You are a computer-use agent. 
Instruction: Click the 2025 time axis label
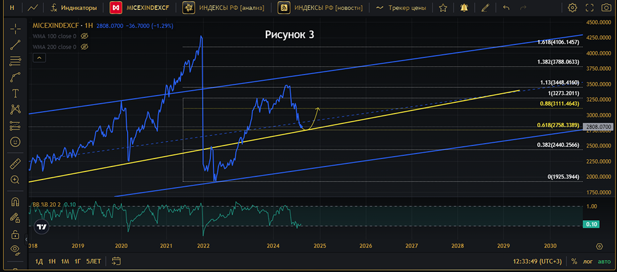[x=320, y=245]
